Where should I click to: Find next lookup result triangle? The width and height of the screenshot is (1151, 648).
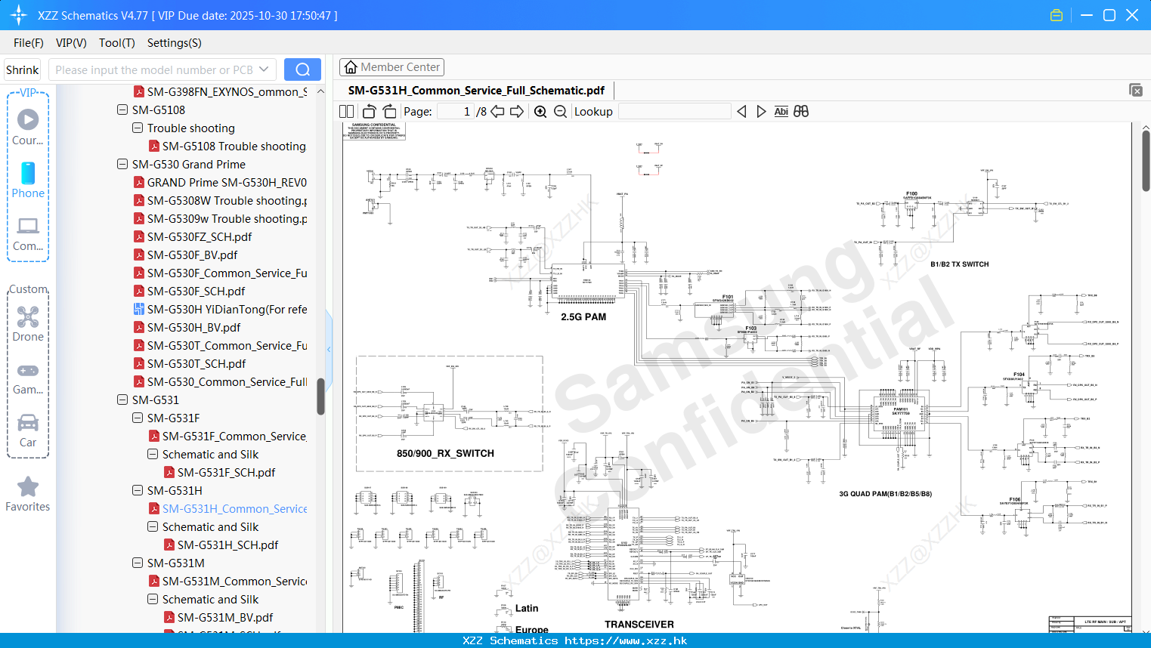pos(761,111)
